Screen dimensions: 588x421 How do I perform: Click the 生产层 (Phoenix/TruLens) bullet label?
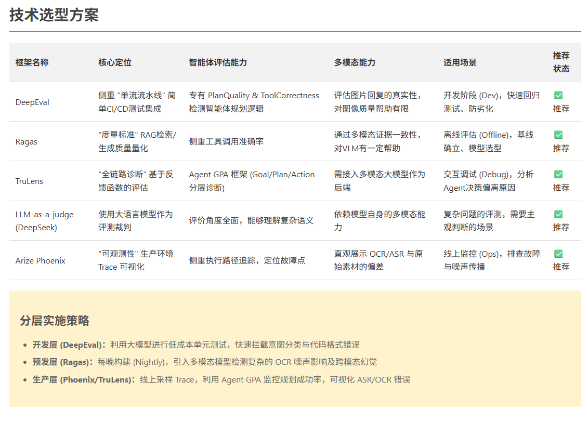click(84, 379)
